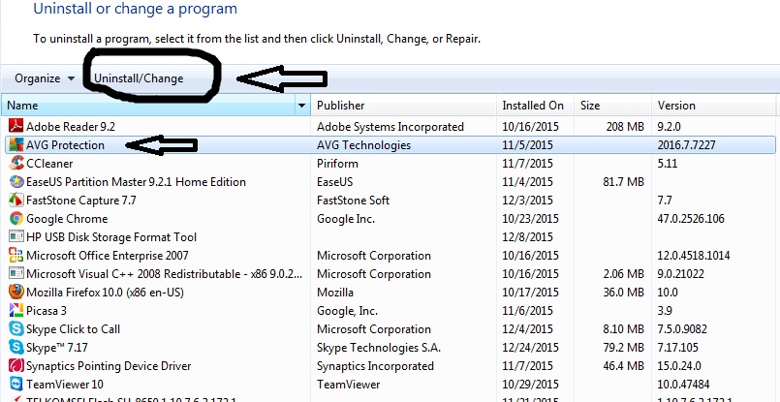Click the CCleaner program icon
This screenshot has width=780, height=402.
tap(16, 164)
